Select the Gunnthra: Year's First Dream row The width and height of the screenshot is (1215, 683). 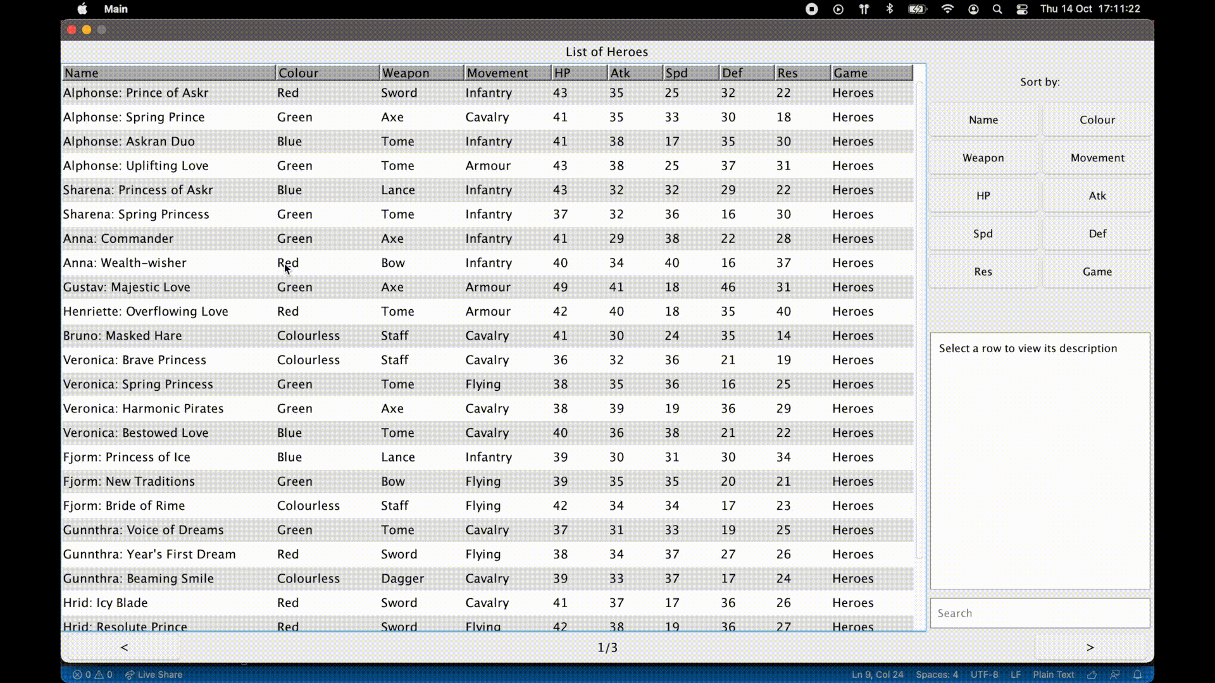tap(488, 555)
